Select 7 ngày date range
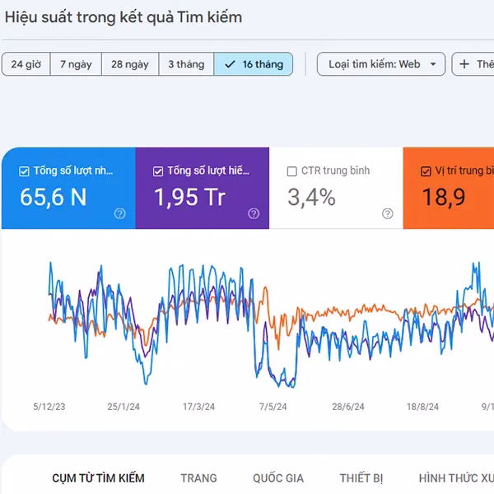Screen dimensions: 494x494 (x=76, y=64)
